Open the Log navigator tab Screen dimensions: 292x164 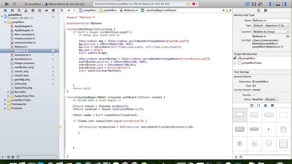pos(53,10)
